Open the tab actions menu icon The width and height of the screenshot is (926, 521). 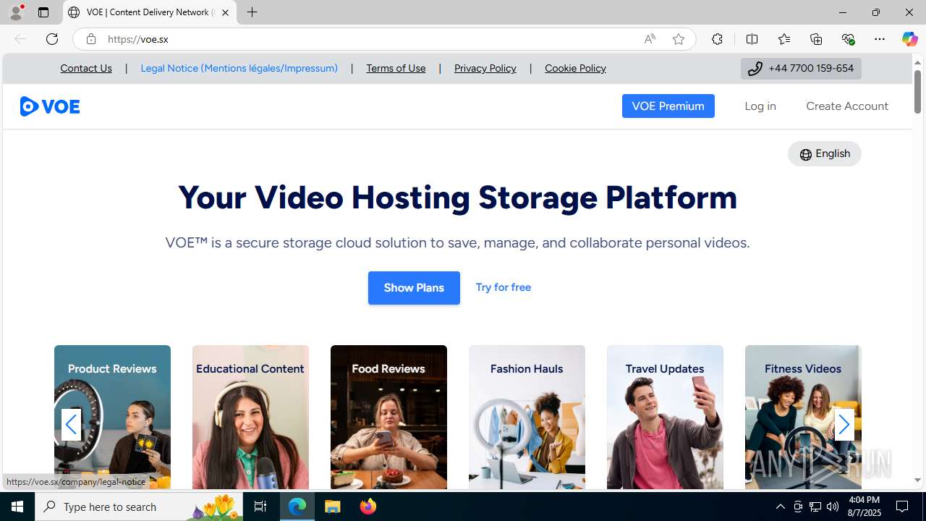point(43,12)
